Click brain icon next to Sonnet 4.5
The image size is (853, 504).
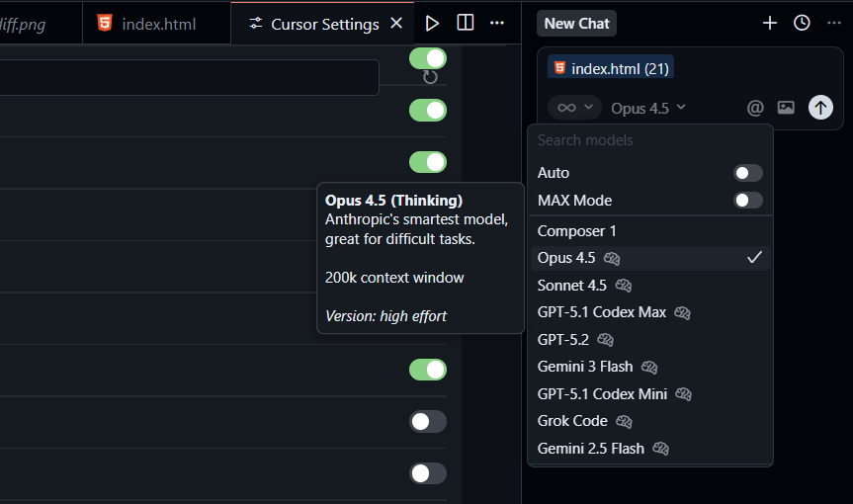click(x=623, y=286)
